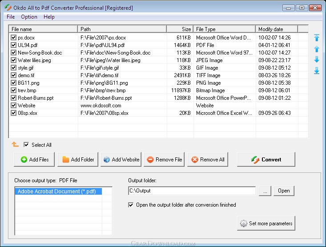Toggle demo.tif checkbox
The image size is (326, 247).
[13, 75]
